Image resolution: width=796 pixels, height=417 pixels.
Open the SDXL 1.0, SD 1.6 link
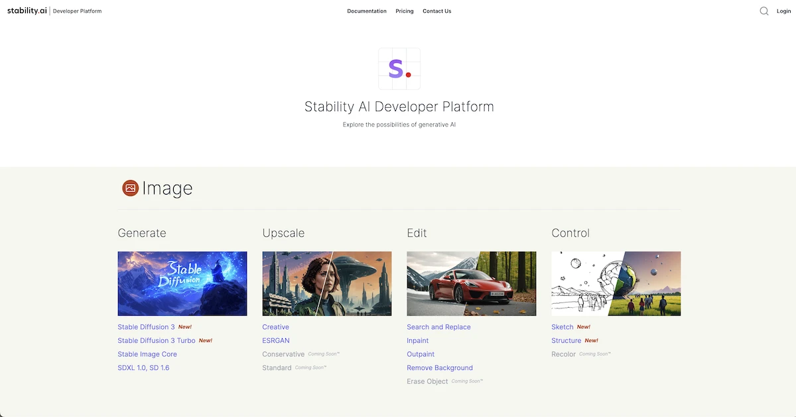(143, 368)
